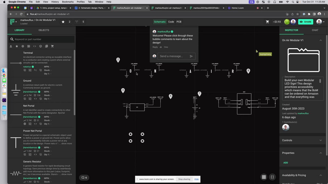The width and height of the screenshot is (328, 184).
Task: Switch to the Code view tab
Action: (x=171, y=22)
